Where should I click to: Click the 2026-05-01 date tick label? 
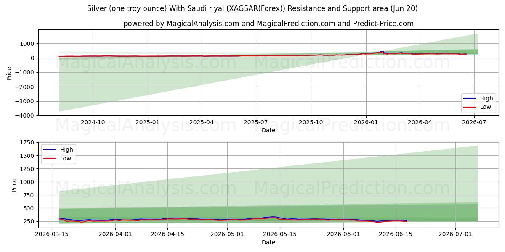(x=228, y=234)
